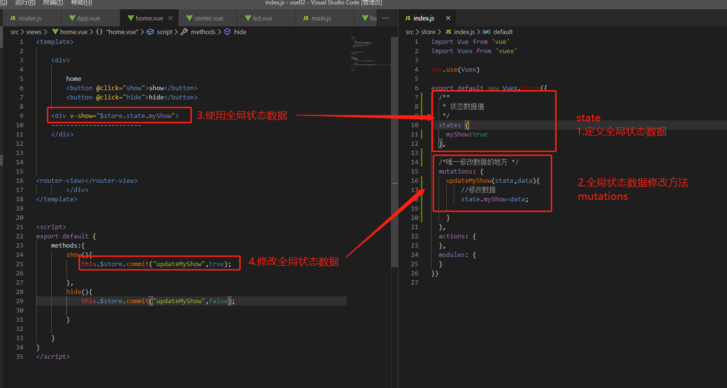
Task: Click the <template> opening tag on line 1
Action: 55,41
